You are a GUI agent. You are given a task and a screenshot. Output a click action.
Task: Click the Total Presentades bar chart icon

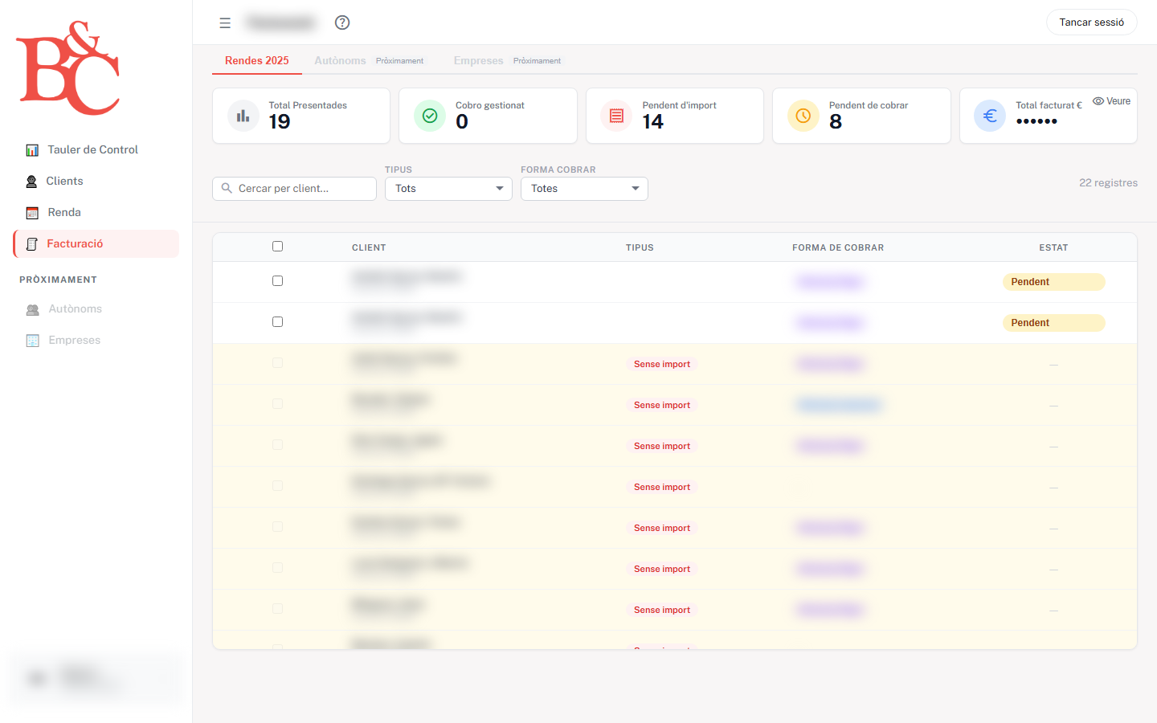(243, 116)
